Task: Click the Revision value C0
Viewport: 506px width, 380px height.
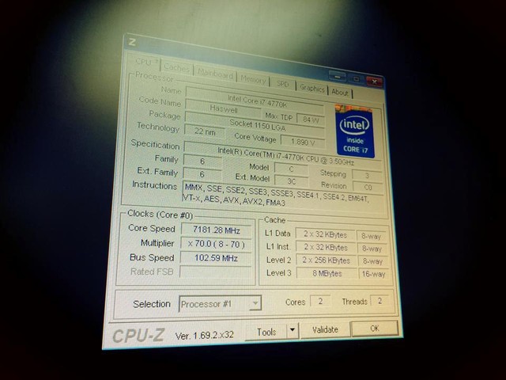Action: [368, 187]
